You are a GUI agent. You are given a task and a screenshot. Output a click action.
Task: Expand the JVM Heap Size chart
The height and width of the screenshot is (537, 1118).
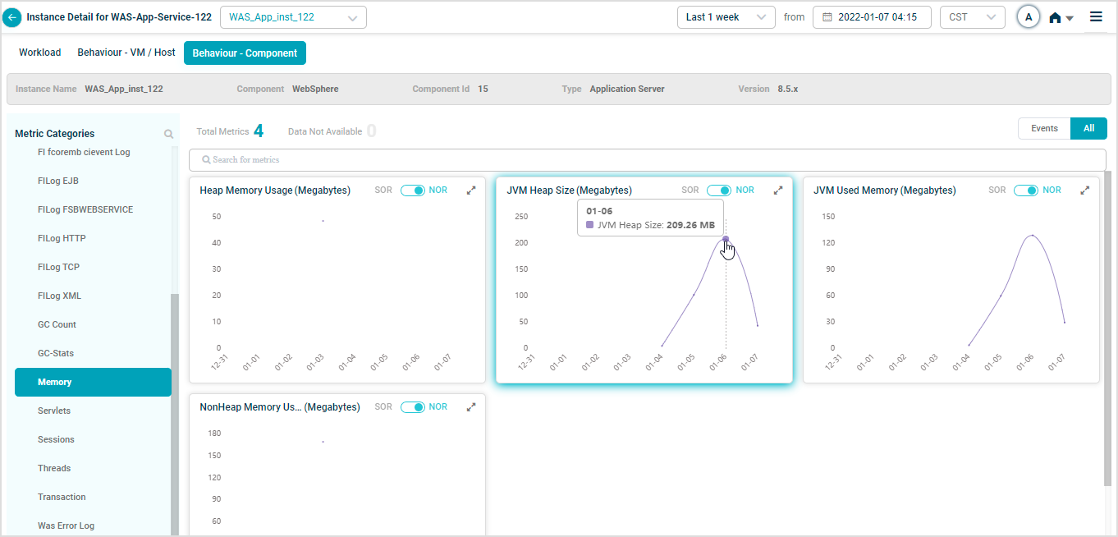[x=778, y=190]
